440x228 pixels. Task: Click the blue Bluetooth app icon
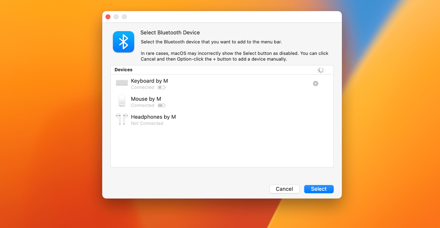click(123, 42)
